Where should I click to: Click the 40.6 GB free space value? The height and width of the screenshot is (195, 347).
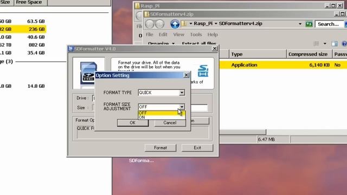pyautogui.click(x=36, y=37)
